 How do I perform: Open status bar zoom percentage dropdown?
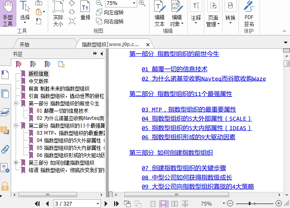point(224,203)
